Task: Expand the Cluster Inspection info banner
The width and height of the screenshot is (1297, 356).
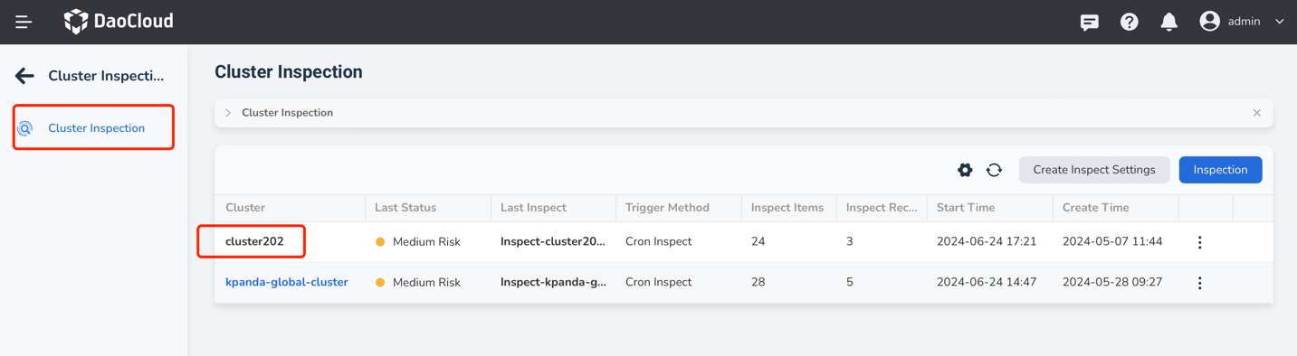Action: pyautogui.click(x=228, y=113)
